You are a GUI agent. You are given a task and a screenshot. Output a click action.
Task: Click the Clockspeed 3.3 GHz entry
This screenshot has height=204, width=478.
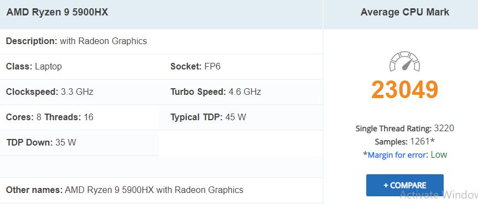click(x=50, y=92)
